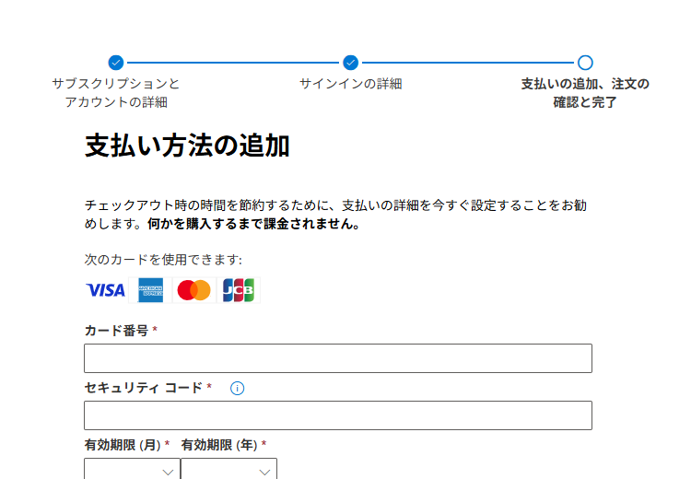This screenshot has height=479, width=691.
Task: Open the security code info icon
Action: (237, 388)
